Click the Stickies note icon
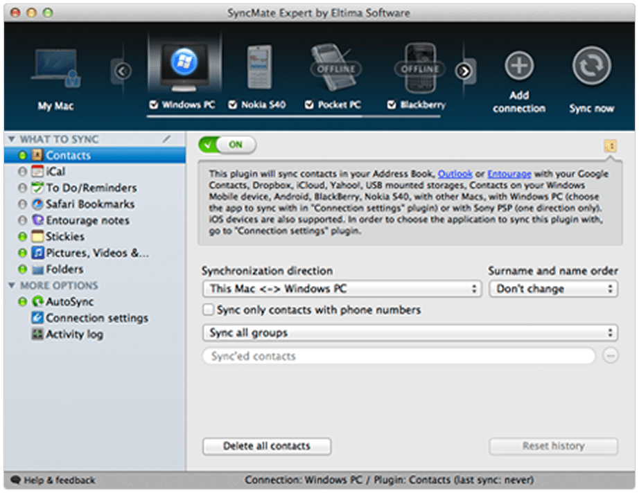Viewport: 639px width, 493px height. coord(37,237)
